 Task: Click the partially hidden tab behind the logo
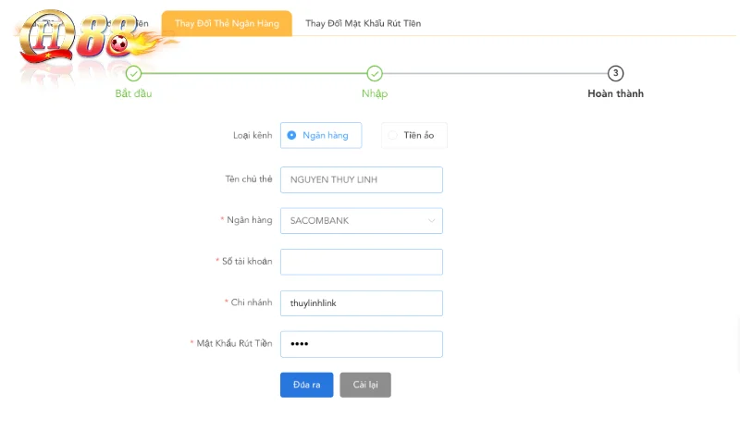pos(141,23)
